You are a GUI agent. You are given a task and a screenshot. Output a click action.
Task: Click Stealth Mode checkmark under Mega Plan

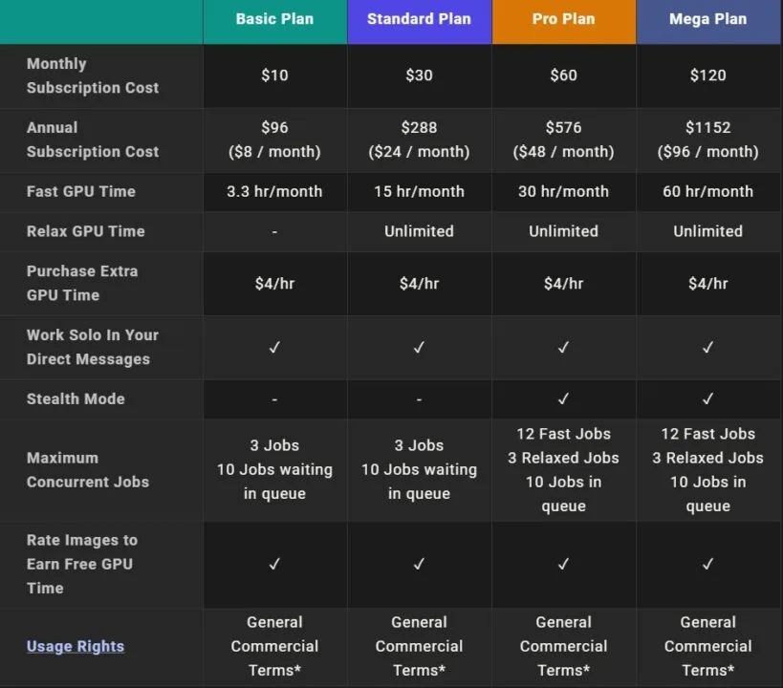(x=707, y=399)
